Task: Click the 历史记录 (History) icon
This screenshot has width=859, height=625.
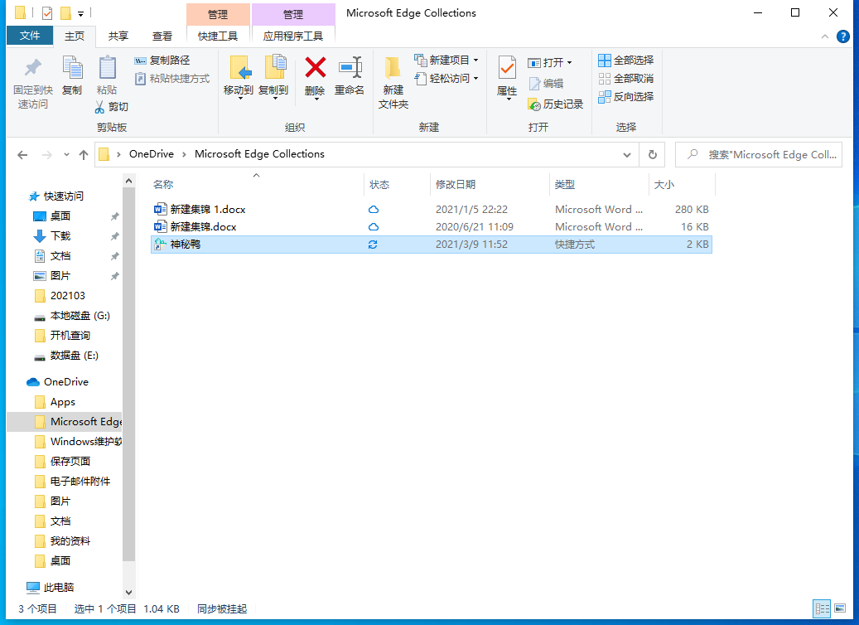Action: 534,104
